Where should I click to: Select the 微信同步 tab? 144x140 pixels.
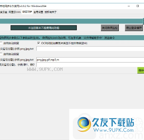[x=27, y=12]
